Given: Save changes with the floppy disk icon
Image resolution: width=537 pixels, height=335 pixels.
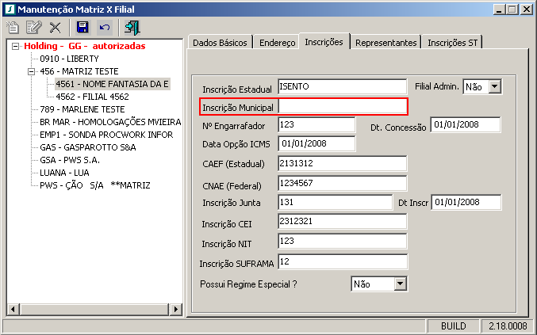Looking at the screenshot, I should click(x=82, y=28).
